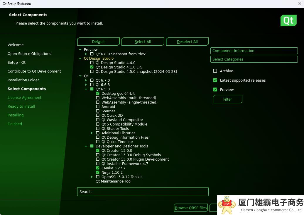Click the Filter button
The width and height of the screenshot is (304, 215).
point(227,99)
